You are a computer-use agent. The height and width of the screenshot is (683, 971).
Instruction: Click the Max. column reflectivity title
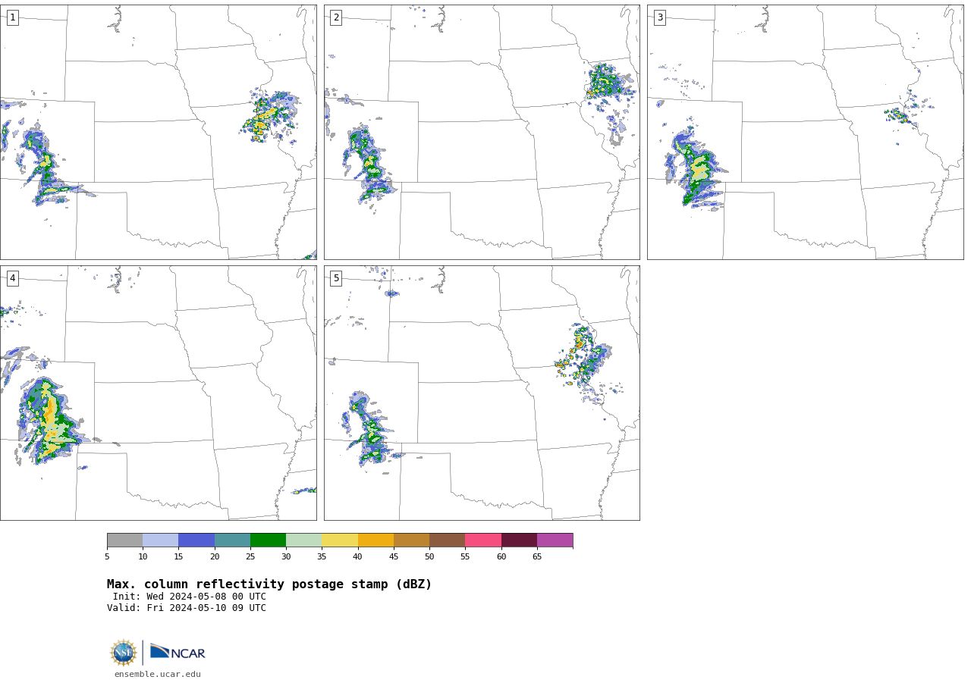269,584
